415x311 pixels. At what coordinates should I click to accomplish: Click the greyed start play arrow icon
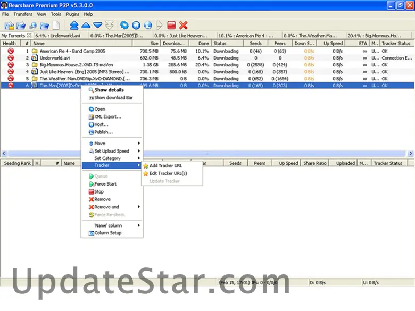tap(160, 26)
